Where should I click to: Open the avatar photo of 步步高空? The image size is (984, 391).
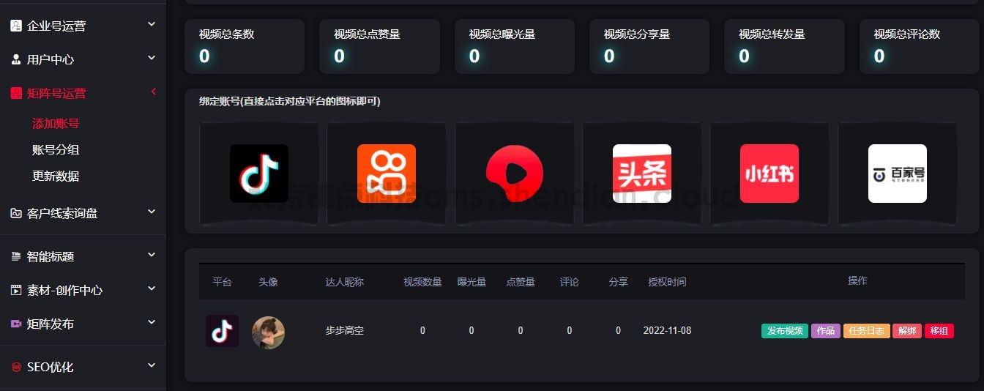pyautogui.click(x=268, y=332)
